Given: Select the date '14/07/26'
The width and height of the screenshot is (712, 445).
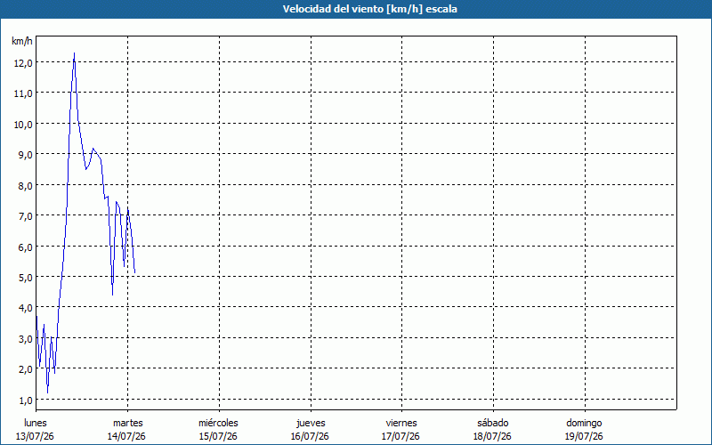Looking at the screenshot, I should 126,436.
